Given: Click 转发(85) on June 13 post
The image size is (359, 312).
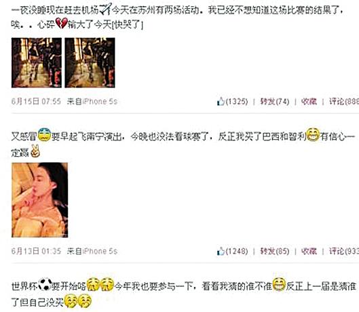Looking at the screenshot, I should 275,252.
